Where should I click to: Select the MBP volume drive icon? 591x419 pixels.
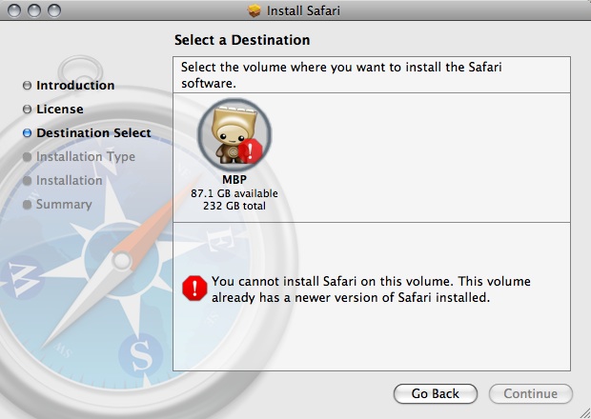234,133
